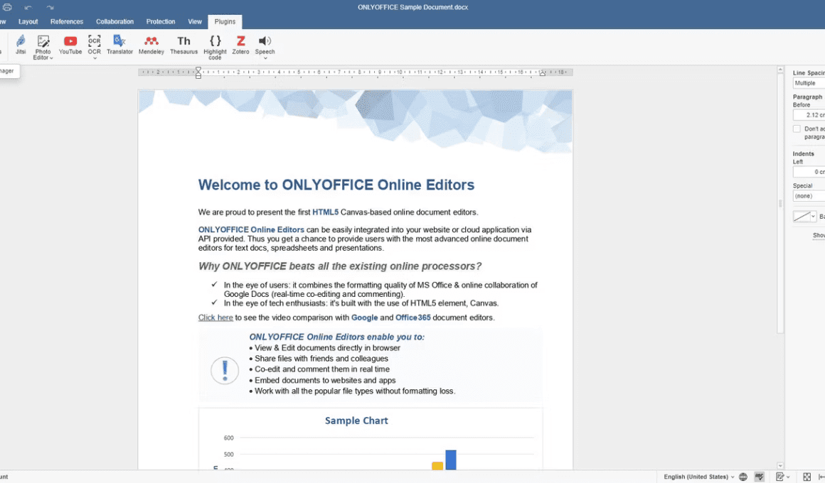
Task: Open the Photo Editor plugin icon
Action: (x=43, y=41)
